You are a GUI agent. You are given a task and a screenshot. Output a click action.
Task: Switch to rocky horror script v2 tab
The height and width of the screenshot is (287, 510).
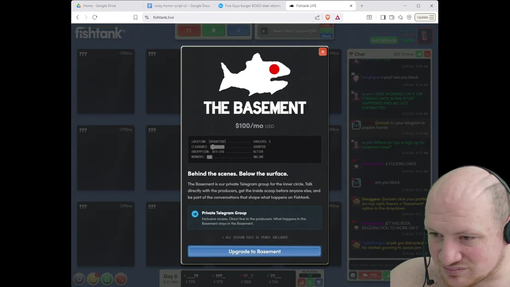click(178, 6)
